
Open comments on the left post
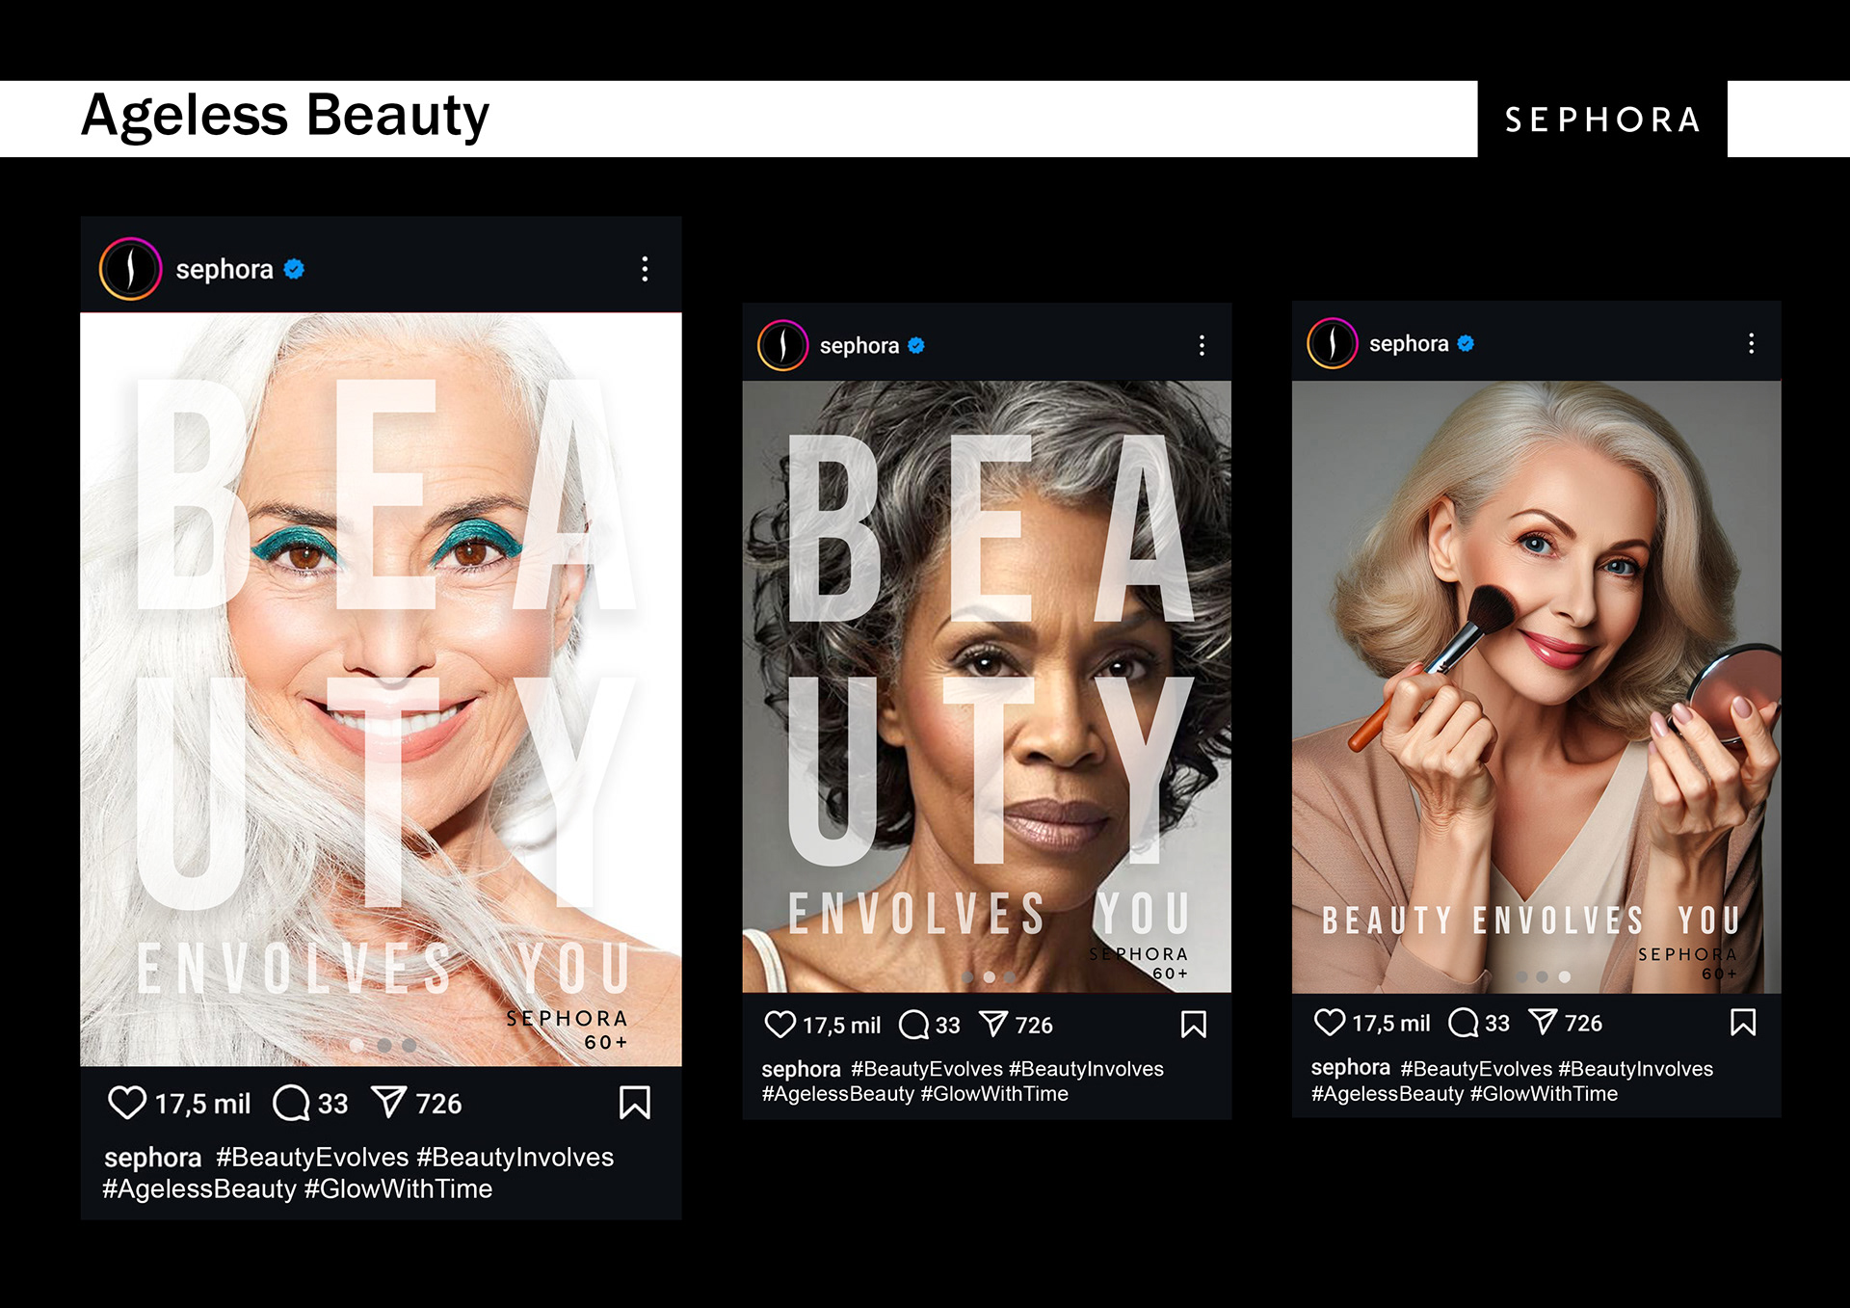pyautogui.click(x=291, y=1103)
